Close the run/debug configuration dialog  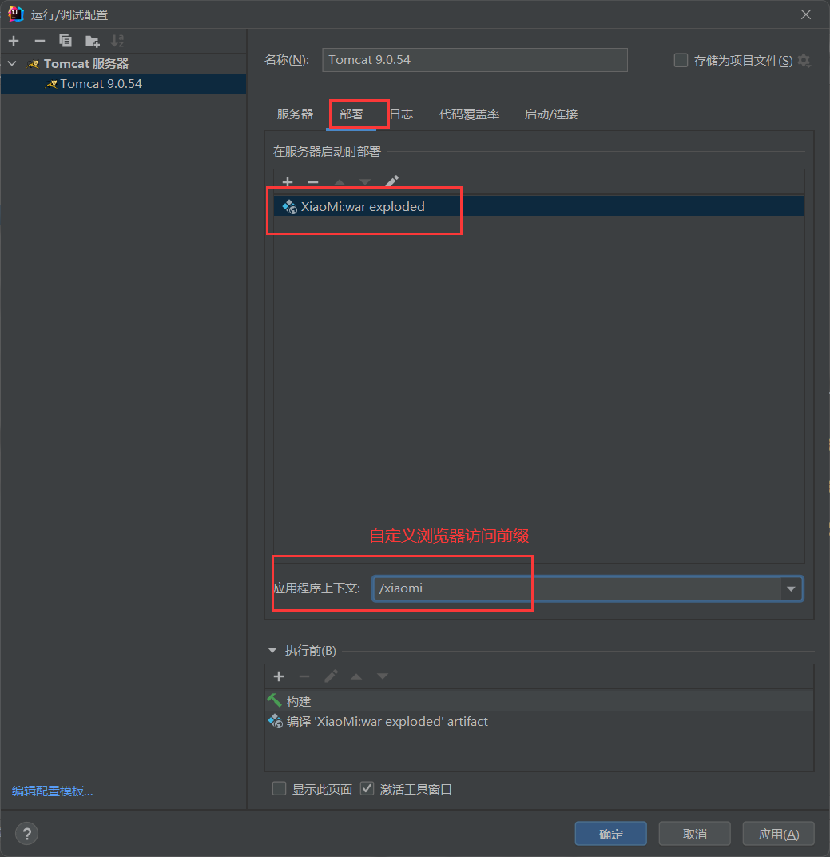point(806,14)
